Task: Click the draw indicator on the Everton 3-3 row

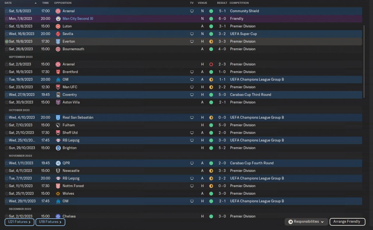Action: click(x=211, y=41)
